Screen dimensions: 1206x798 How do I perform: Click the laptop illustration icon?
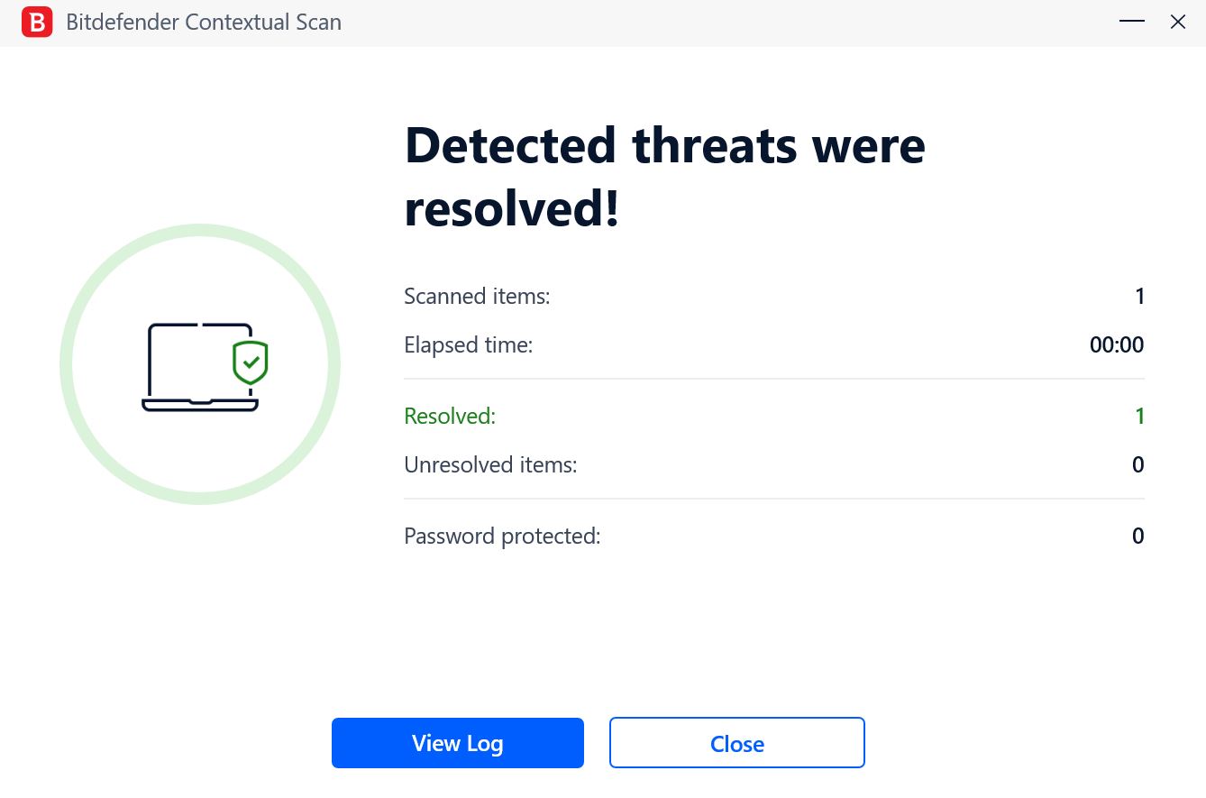[199, 367]
